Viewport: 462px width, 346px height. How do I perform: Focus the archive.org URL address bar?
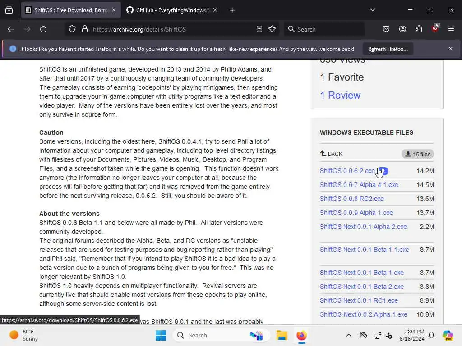coord(171,29)
